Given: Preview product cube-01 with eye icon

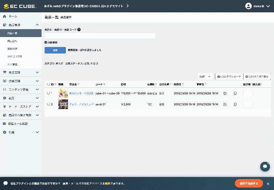Looking at the screenshot, I should point(225,93).
